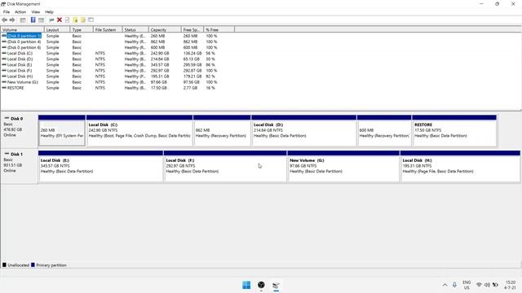Select Local Disk (D:) partition block on Disk 0
The image size is (522, 293).
pyautogui.click(x=304, y=130)
